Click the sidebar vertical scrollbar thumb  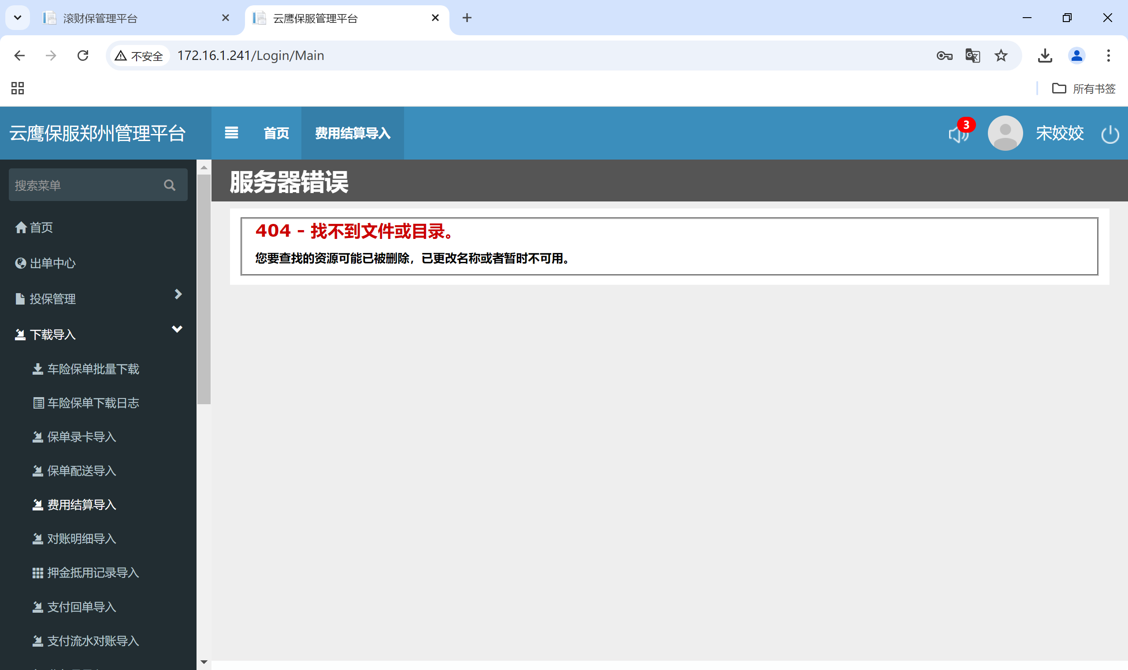click(x=204, y=289)
